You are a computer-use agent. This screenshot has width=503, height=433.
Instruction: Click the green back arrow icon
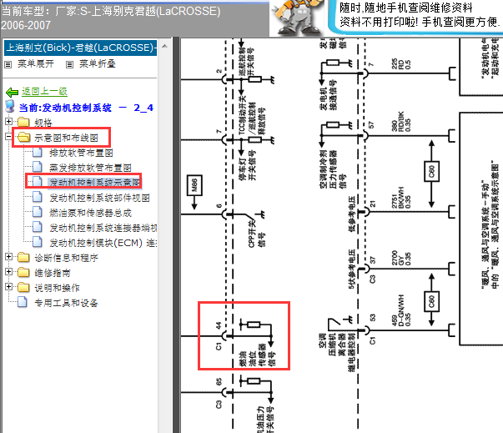(13, 92)
